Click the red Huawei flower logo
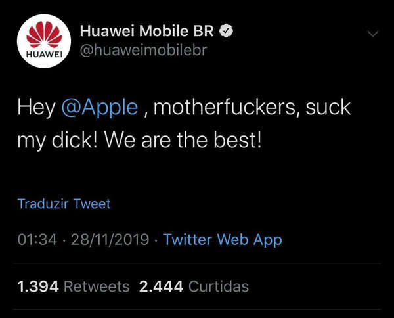Screen dimensions: 394x318 coord(44,35)
